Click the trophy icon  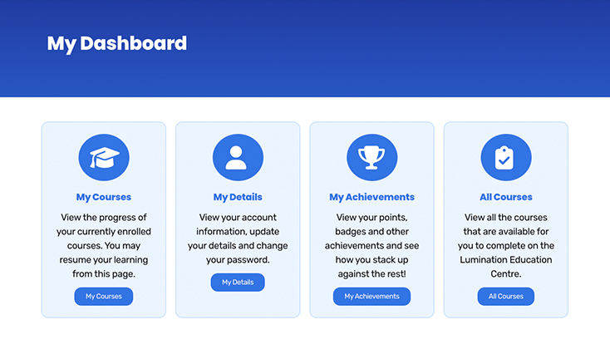[x=372, y=158]
